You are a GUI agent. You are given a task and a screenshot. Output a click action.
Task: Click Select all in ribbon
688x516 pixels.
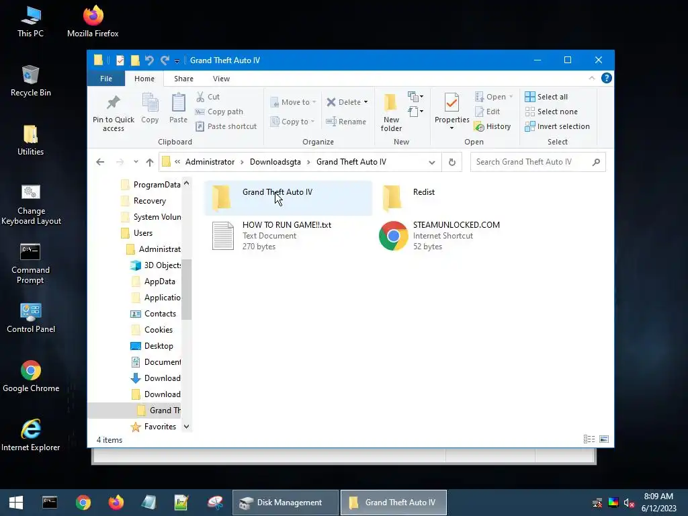[547, 97]
